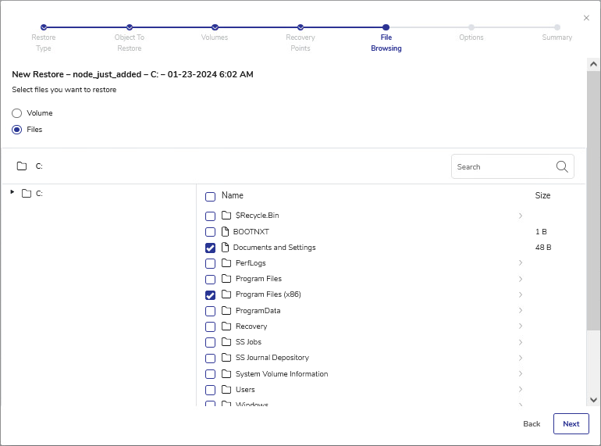The height and width of the screenshot is (446, 601).
Task: Expand the C: tree node
Action: 12,192
